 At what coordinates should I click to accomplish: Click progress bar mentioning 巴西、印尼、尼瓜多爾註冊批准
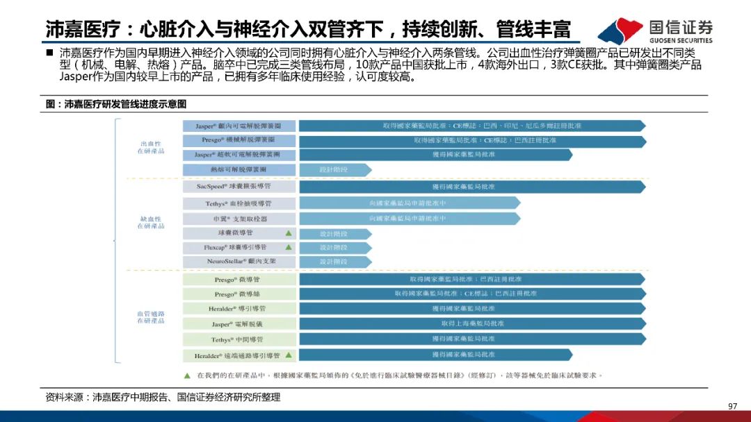(x=472, y=126)
